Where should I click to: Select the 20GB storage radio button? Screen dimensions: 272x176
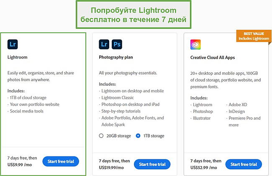(x=101, y=135)
